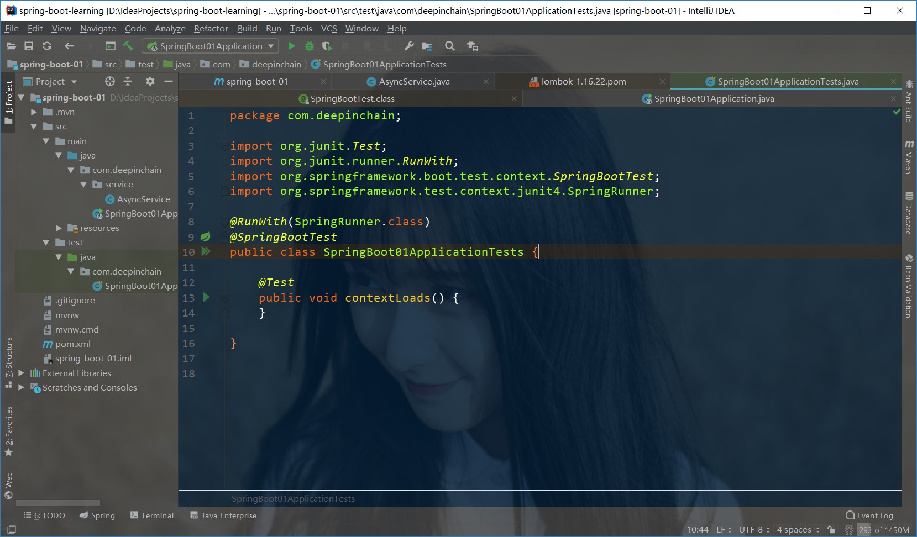Toggle the Bean Validation side tool window
The width and height of the screenshot is (917, 537).
click(909, 286)
